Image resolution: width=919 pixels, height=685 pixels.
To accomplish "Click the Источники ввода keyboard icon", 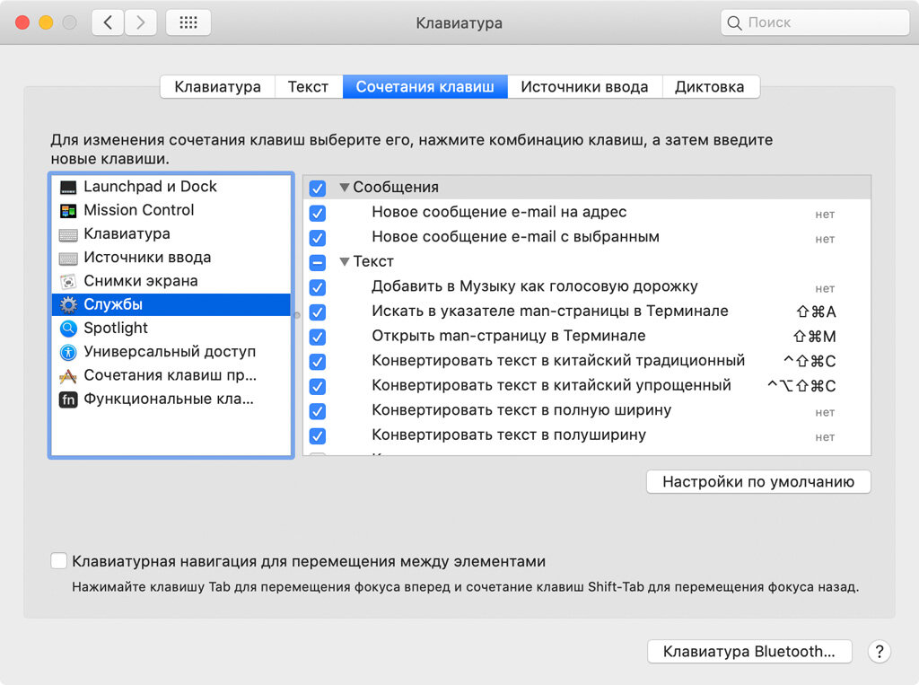I will point(68,258).
